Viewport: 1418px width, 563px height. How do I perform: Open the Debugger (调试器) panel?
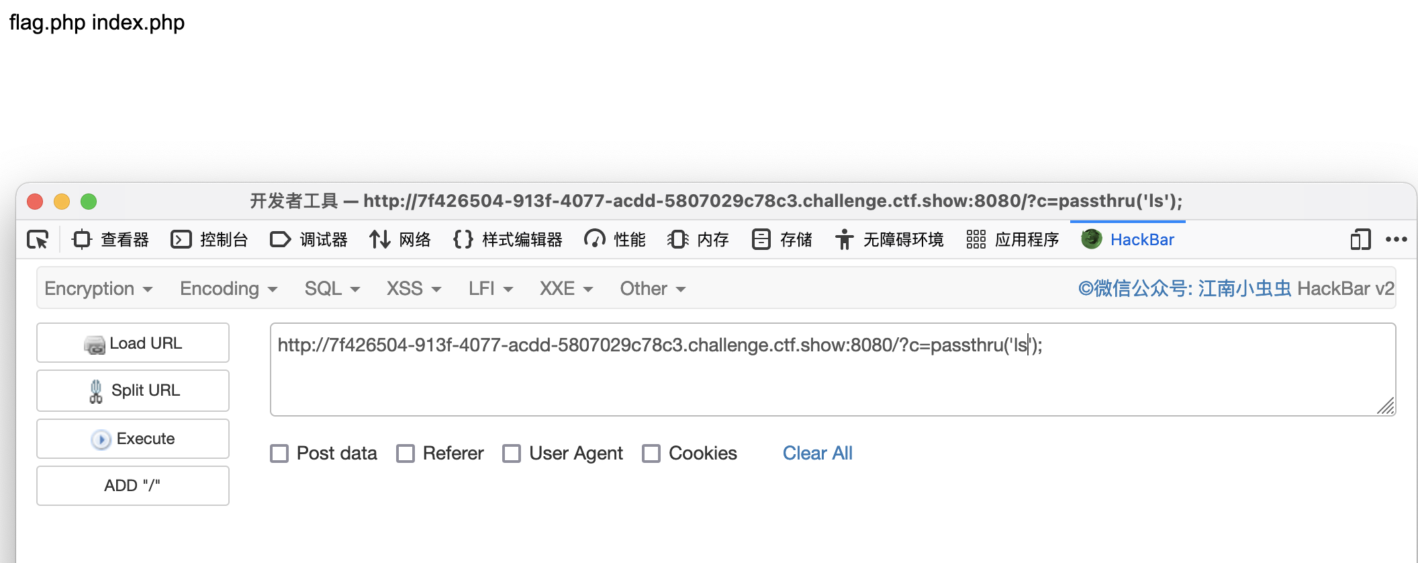click(309, 239)
